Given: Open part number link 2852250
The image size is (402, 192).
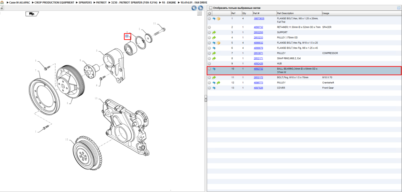Looking at the screenshot, I should (x=258, y=32).
